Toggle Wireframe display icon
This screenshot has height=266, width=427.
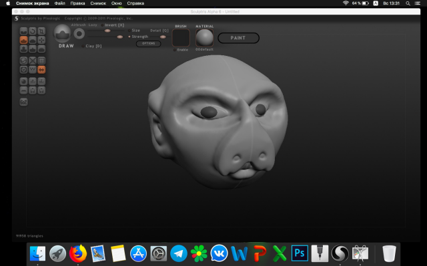[x=33, y=70]
